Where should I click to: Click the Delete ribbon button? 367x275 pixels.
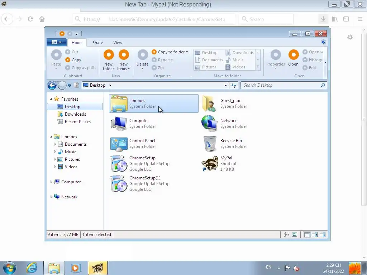[142, 59]
